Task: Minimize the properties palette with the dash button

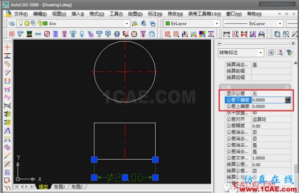Action: (x=220, y=43)
